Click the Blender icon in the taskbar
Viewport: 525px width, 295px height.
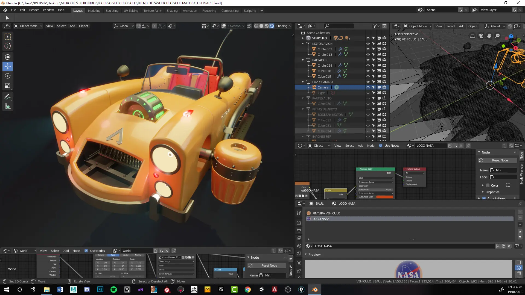point(314,290)
